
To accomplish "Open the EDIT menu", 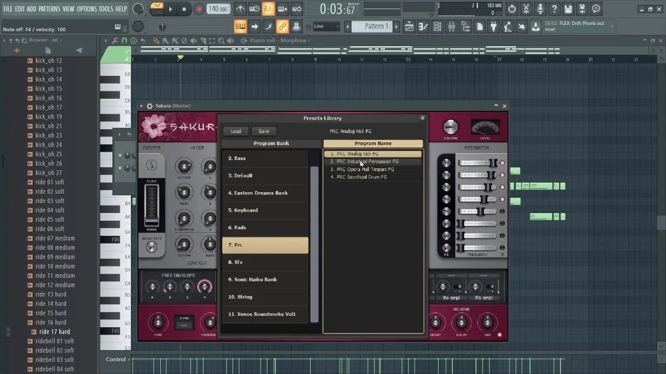I will 20,9.
